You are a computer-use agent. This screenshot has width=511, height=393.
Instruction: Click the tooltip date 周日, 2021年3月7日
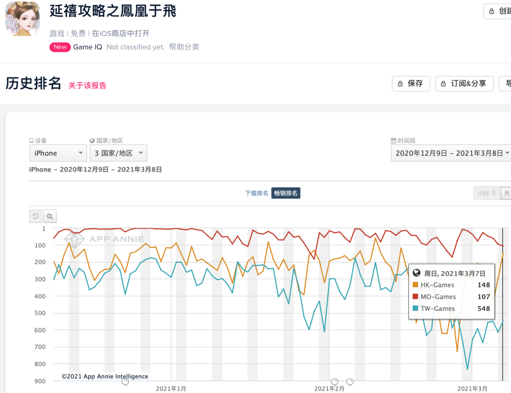pyautogui.click(x=455, y=273)
